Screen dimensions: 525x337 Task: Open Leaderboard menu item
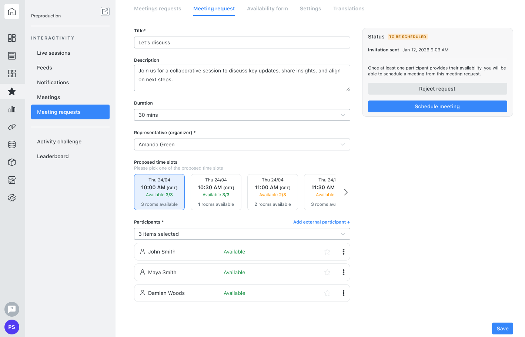coord(70,156)
